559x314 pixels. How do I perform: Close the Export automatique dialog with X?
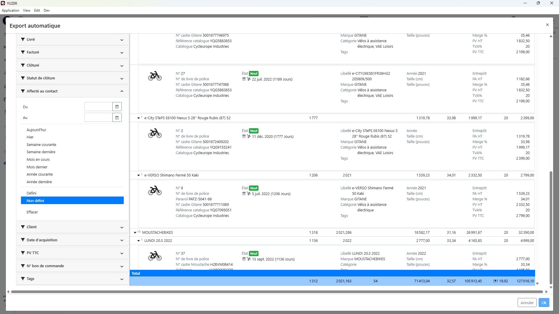pos(547,25)
